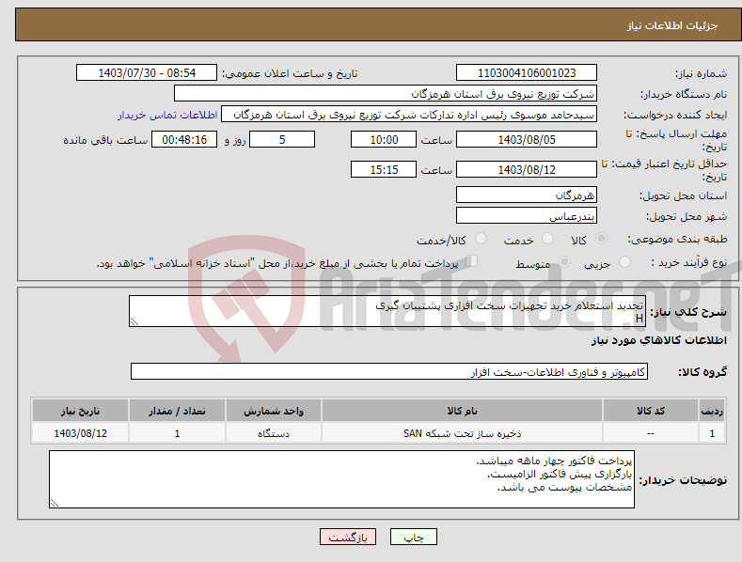Viewport: 742px width, 562px height.
Task: Select the متوسط purchase type radio
Action: (x=564, y=262)
